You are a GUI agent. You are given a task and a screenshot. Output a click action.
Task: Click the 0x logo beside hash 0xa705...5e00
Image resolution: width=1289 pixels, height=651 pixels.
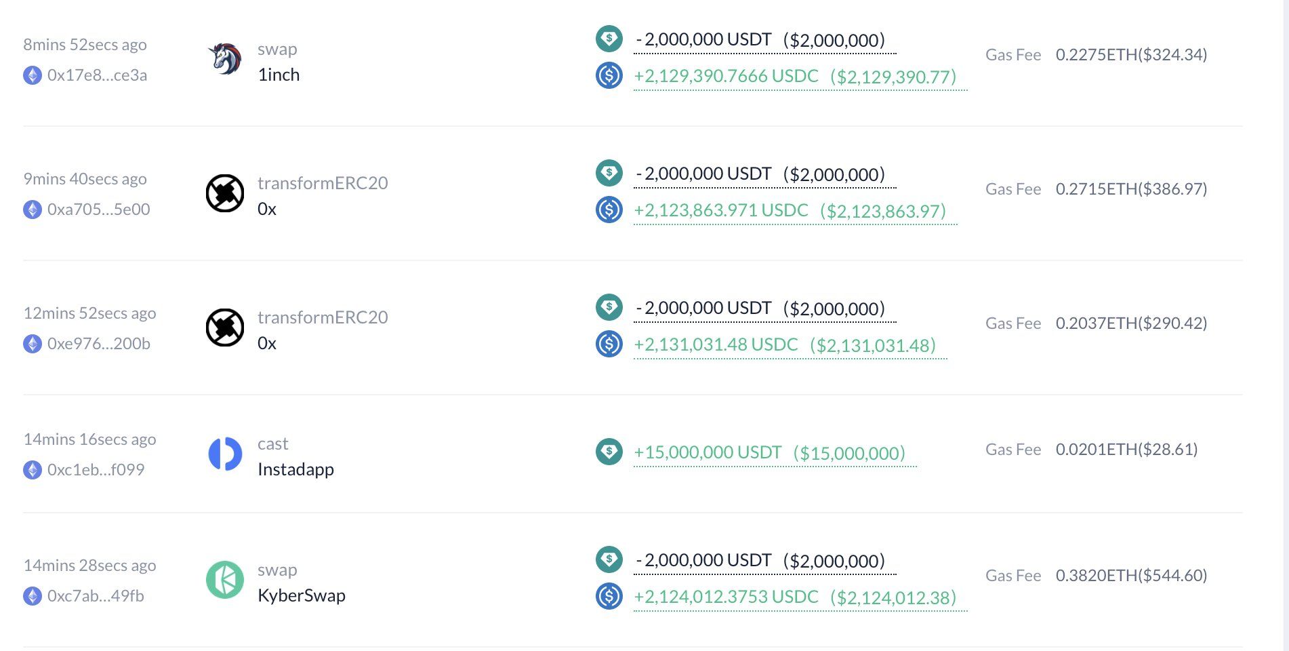pyautogui.click(x=225, y=193)
